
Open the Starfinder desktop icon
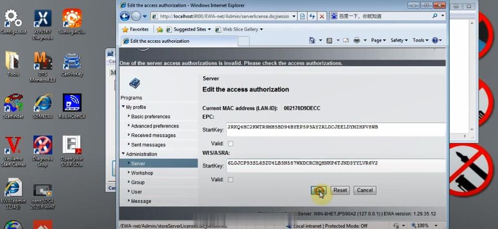click(14, 106)
